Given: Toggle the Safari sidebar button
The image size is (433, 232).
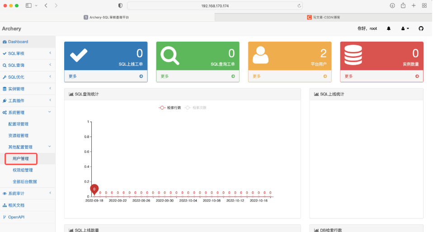Looking at the screenshot, I should (x=28, y=5).
